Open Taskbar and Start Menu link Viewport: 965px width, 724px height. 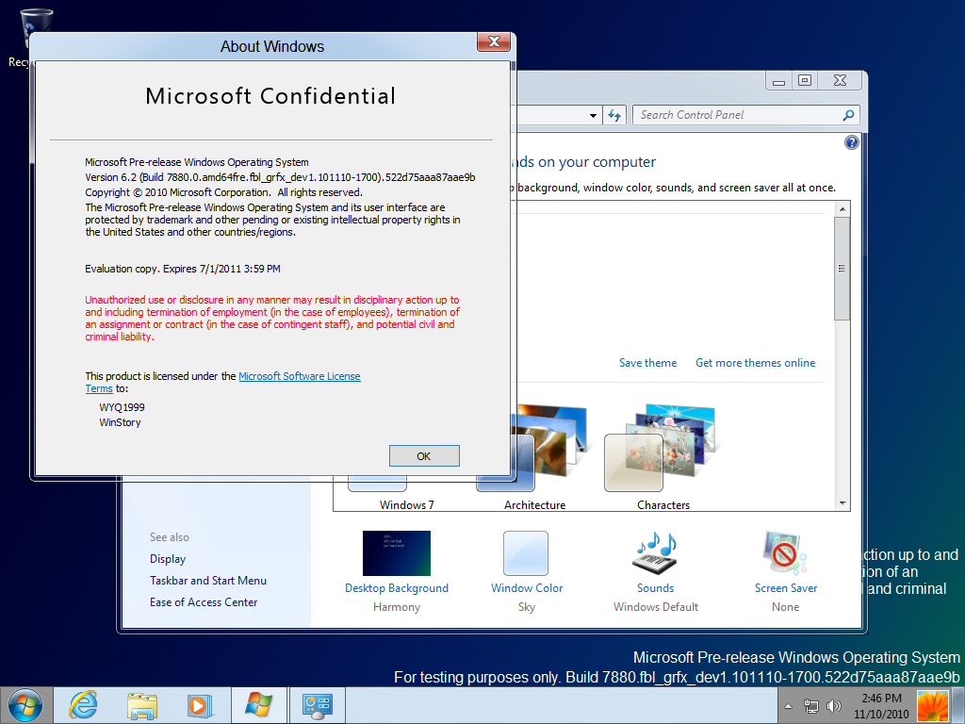click(x=208, y=581)
